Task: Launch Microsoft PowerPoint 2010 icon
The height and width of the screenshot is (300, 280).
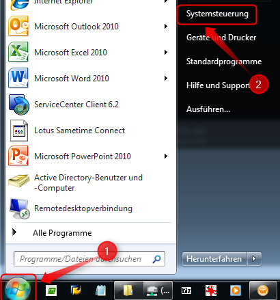Action: pyautogui.click(x=18, y=156)
